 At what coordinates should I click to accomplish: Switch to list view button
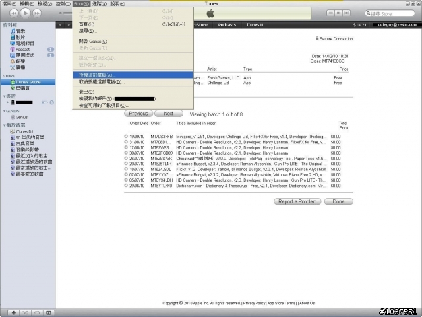click(x=331, y=13)
